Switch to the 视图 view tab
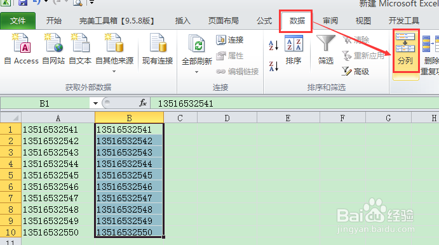439x245 pixels. point(363,21)
